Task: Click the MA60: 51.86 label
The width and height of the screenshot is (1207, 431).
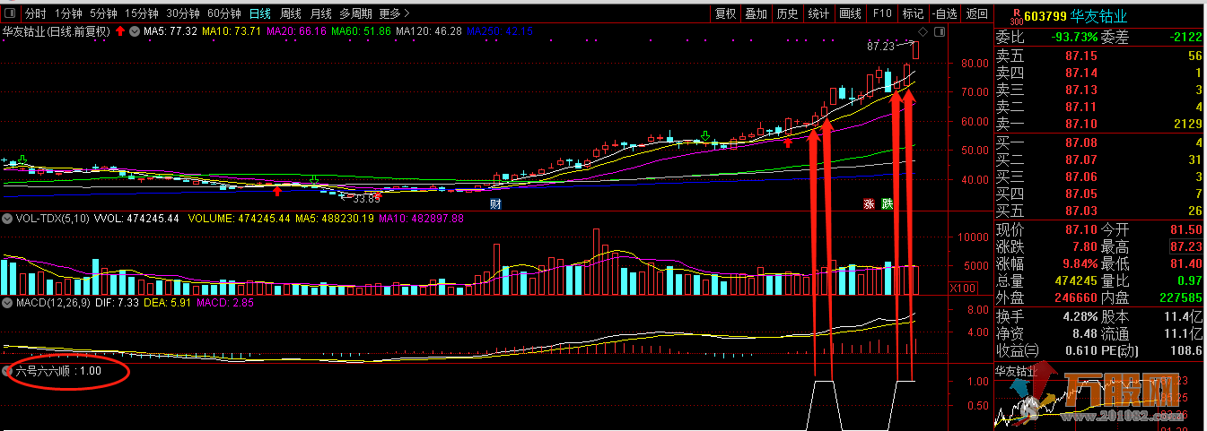Action: point(361,31)
